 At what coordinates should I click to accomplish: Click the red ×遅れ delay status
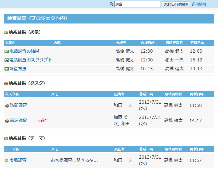pyautogui.click(x=43, y=120)
